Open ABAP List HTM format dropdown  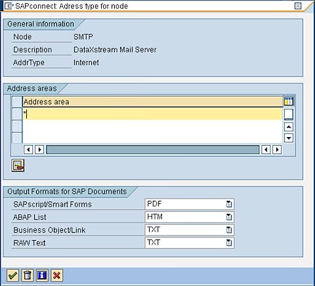(229, 217)
